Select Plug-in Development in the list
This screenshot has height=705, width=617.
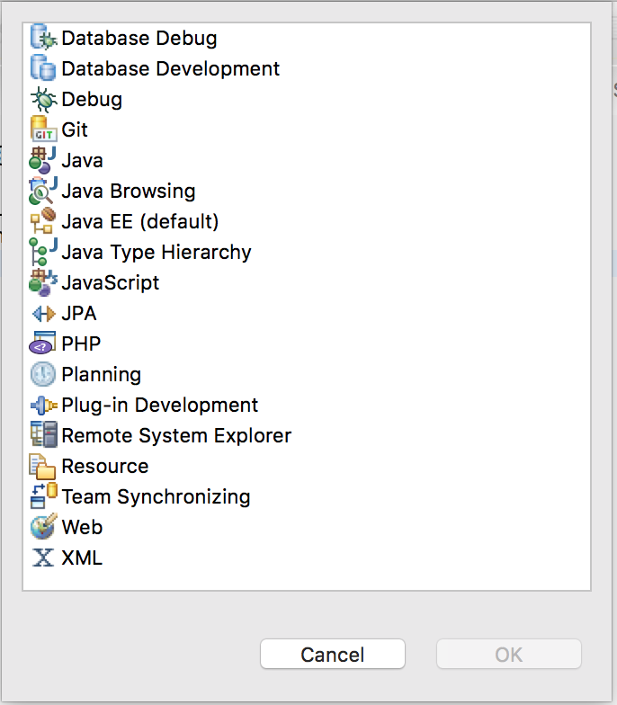pos(160,405)
